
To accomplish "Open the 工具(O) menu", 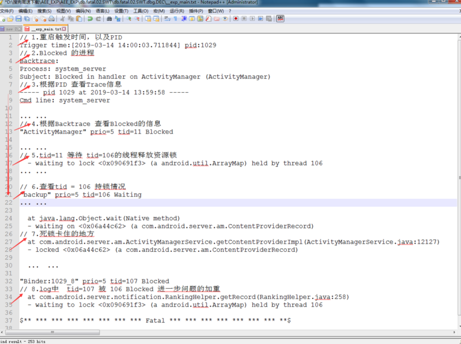I will coord(141,11).
